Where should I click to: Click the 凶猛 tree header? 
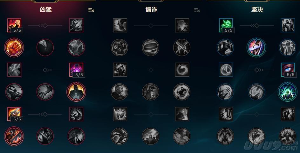(x=45, y=10)
